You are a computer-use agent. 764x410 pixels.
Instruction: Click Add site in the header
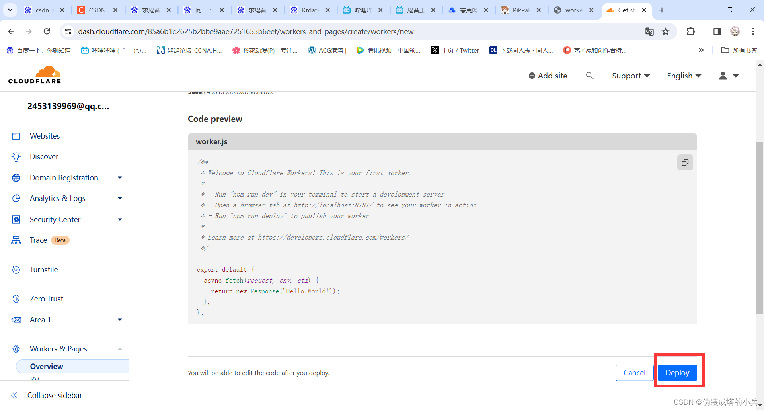coord(548,76)
